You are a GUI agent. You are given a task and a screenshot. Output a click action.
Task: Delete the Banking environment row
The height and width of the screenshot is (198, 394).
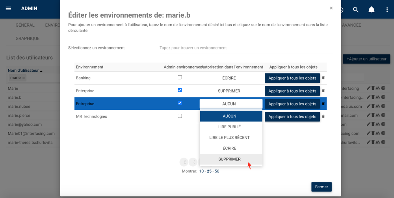(x=323, y=78)
